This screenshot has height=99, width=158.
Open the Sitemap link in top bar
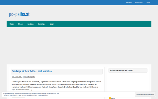click(129, 3)
